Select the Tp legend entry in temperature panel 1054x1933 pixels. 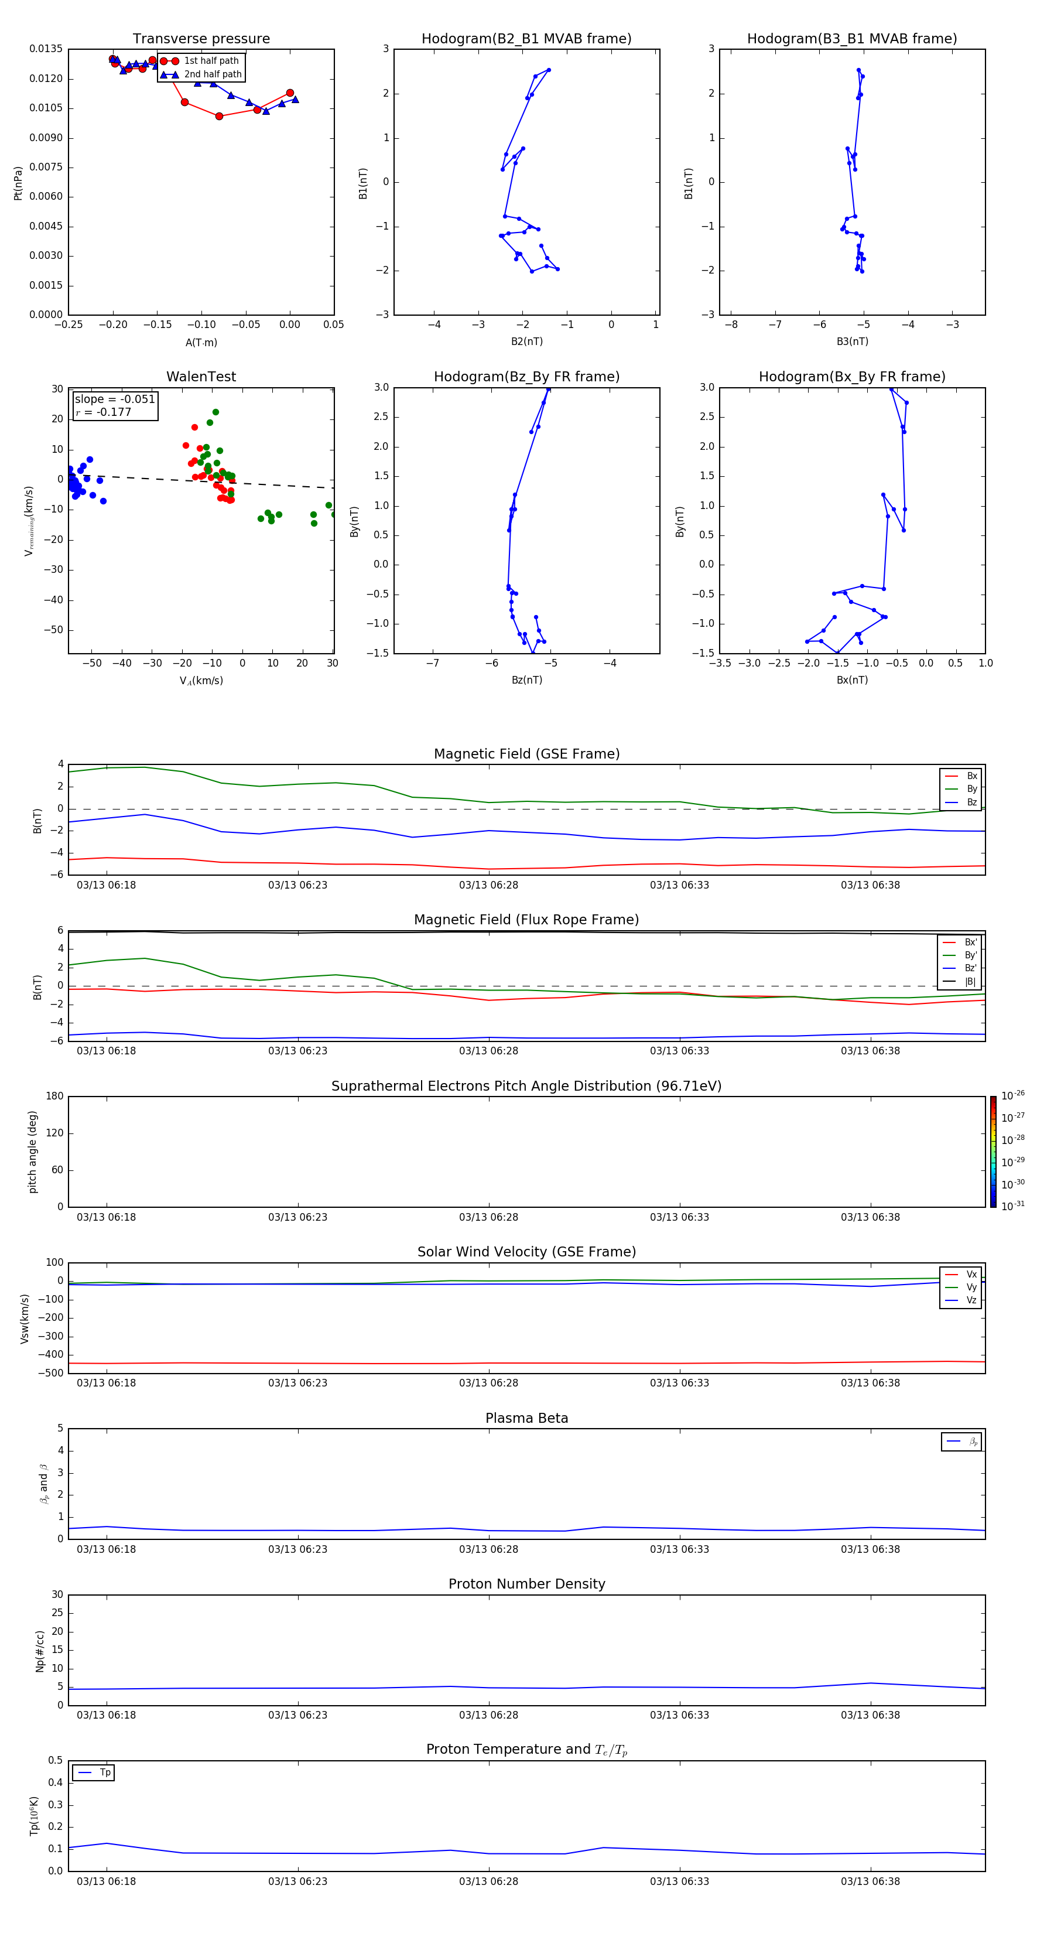(94, 1773)
